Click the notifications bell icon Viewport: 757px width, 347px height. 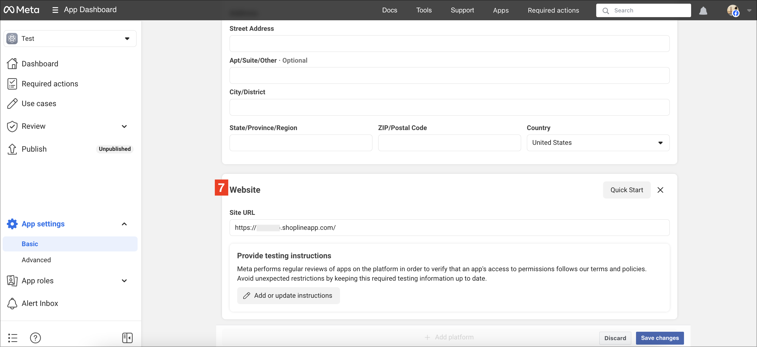(x=703, y=11)
